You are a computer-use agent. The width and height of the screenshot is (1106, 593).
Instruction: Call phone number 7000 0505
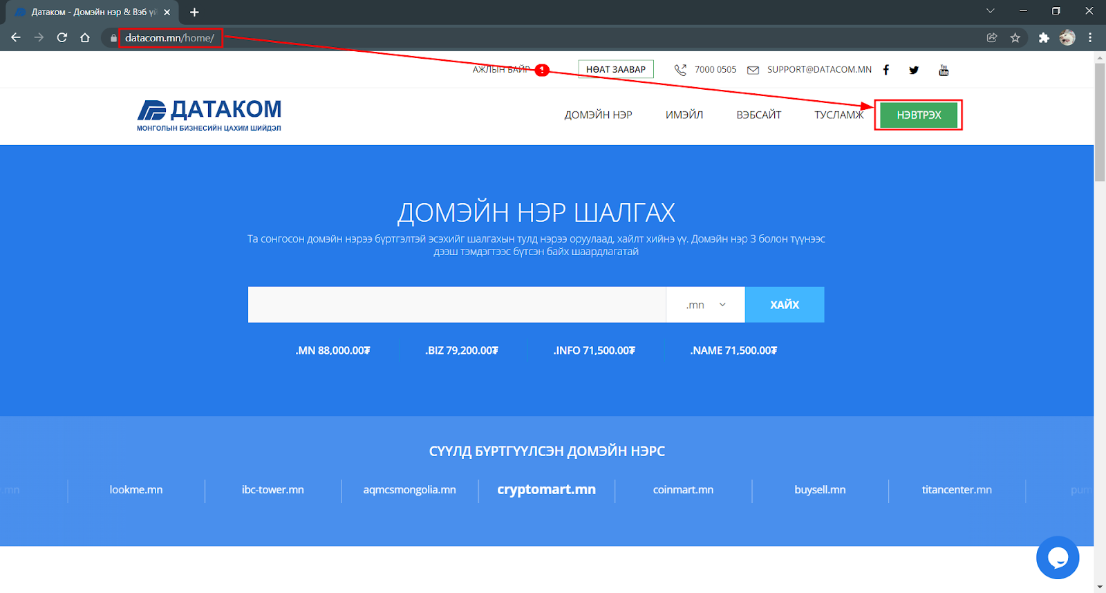[715, 70]
